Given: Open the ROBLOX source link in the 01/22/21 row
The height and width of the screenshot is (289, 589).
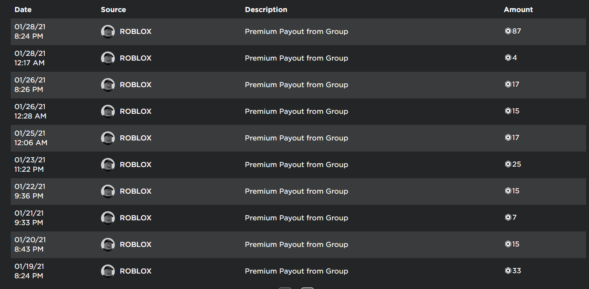Looking at the screenshot, I should tap(135, 192).
